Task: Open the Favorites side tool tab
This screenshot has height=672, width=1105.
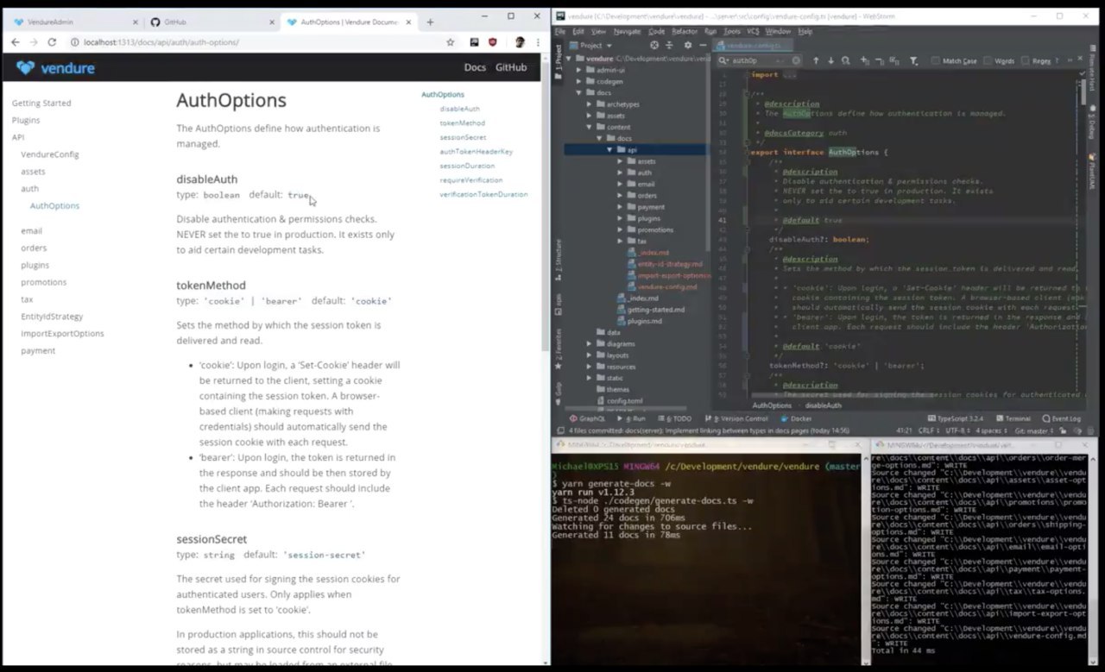Action: [x=559, y=350]
